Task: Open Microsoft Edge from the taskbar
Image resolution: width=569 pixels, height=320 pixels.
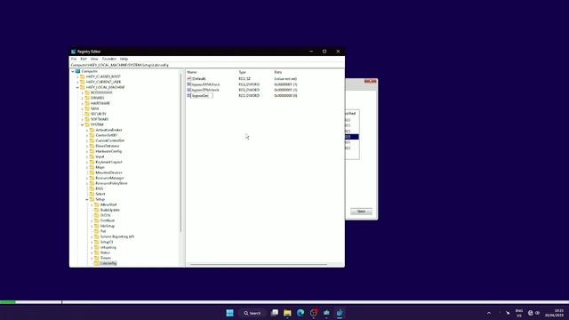Action: pyautogui.click(x=301, y=313)
